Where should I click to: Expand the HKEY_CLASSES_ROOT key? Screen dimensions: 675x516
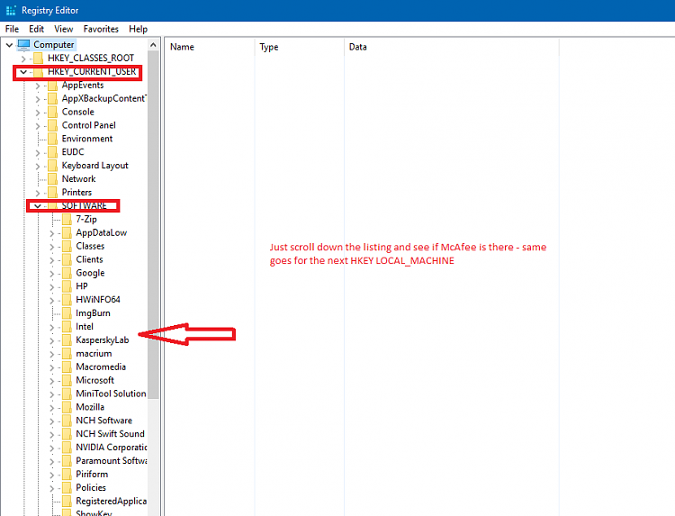click(x=23, y=59)
